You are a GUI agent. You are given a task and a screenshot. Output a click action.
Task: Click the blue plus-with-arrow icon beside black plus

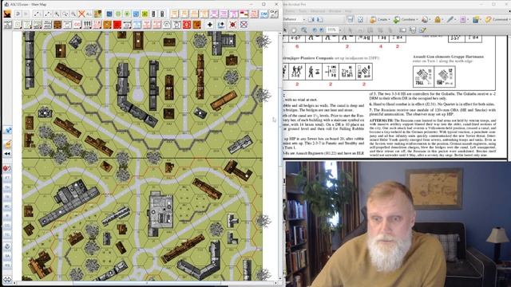click(221, 25)
